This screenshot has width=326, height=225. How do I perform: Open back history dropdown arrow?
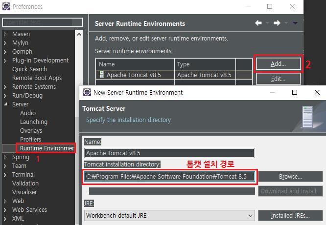tap(267, 23)
